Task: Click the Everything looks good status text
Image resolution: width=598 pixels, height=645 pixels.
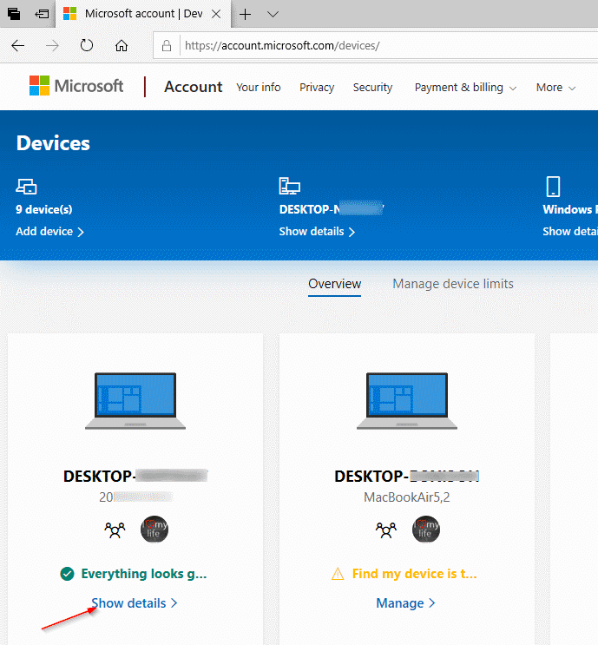Action: (x=144, y=574)
